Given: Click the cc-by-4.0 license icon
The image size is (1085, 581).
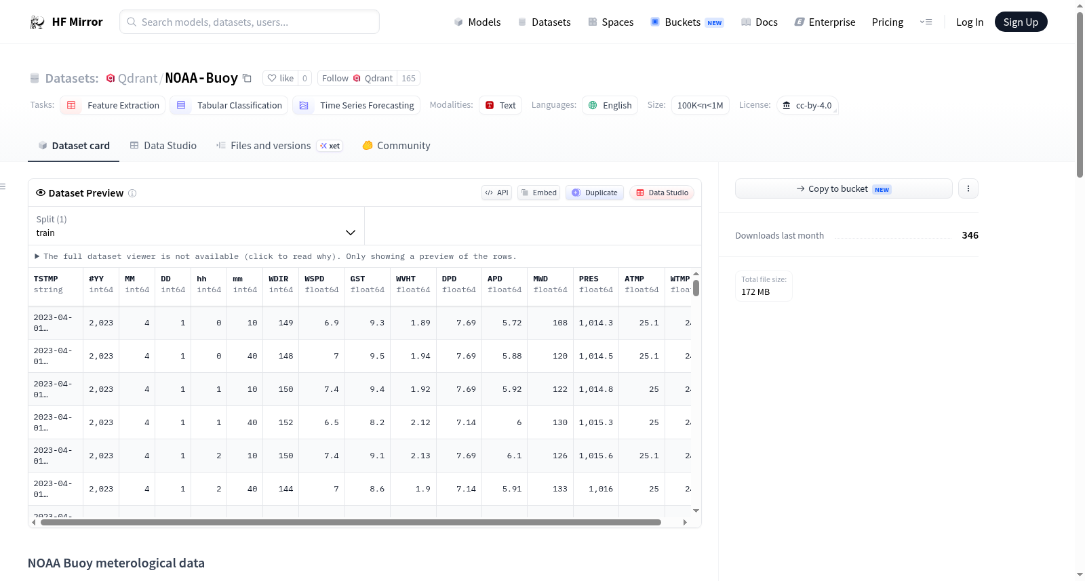Looking at the screenshot, I should click(787, 105).
